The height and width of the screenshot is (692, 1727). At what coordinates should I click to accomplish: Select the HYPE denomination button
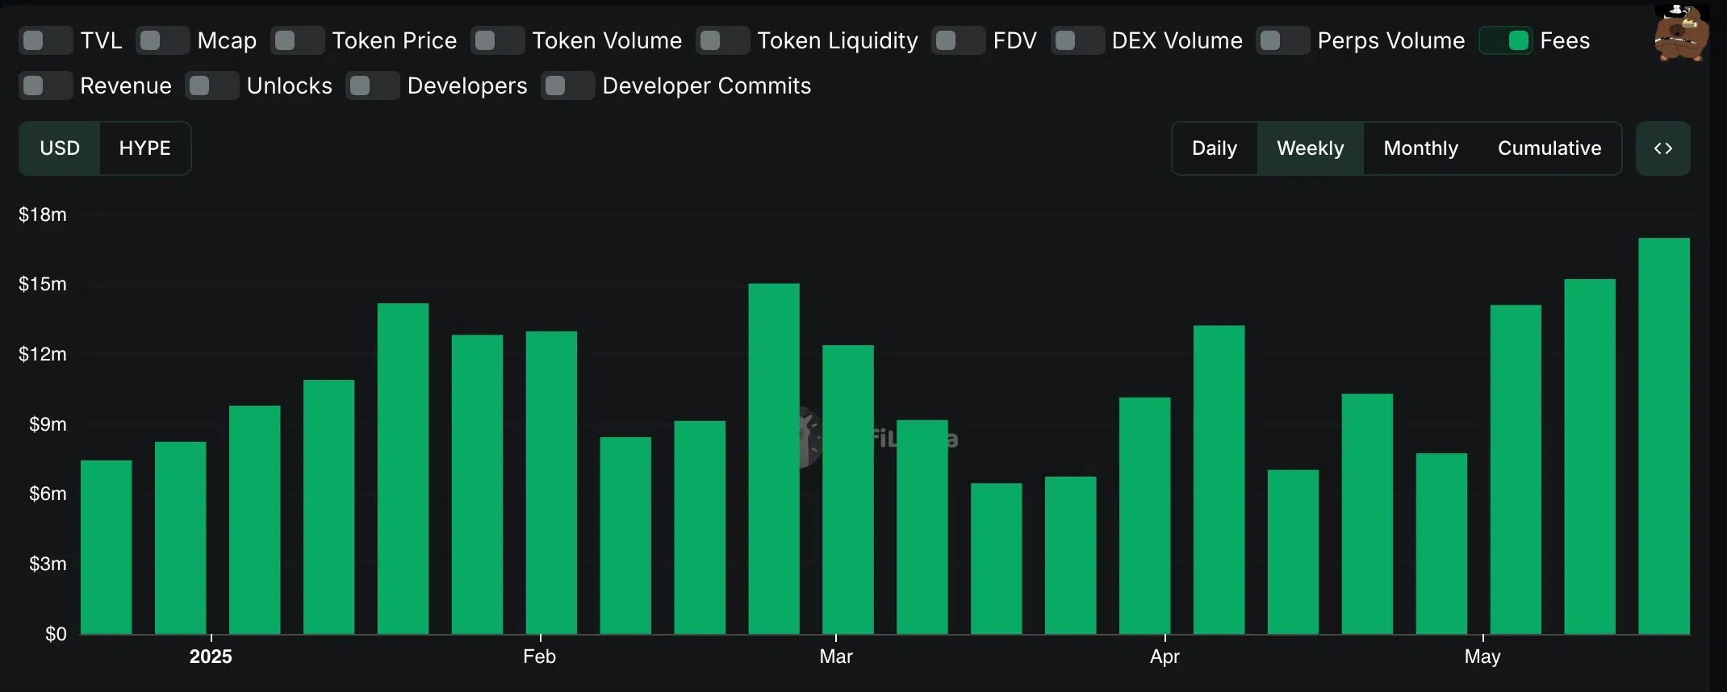(145, 148)
